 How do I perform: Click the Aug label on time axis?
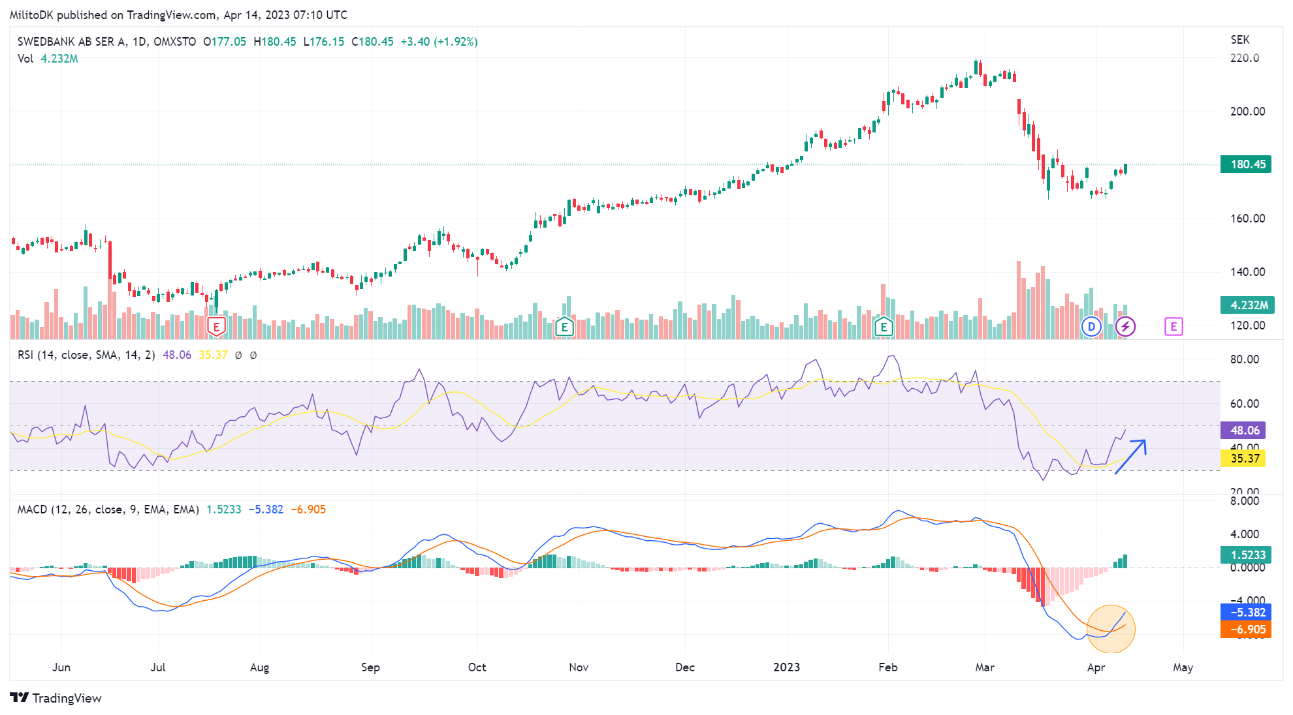259,667
